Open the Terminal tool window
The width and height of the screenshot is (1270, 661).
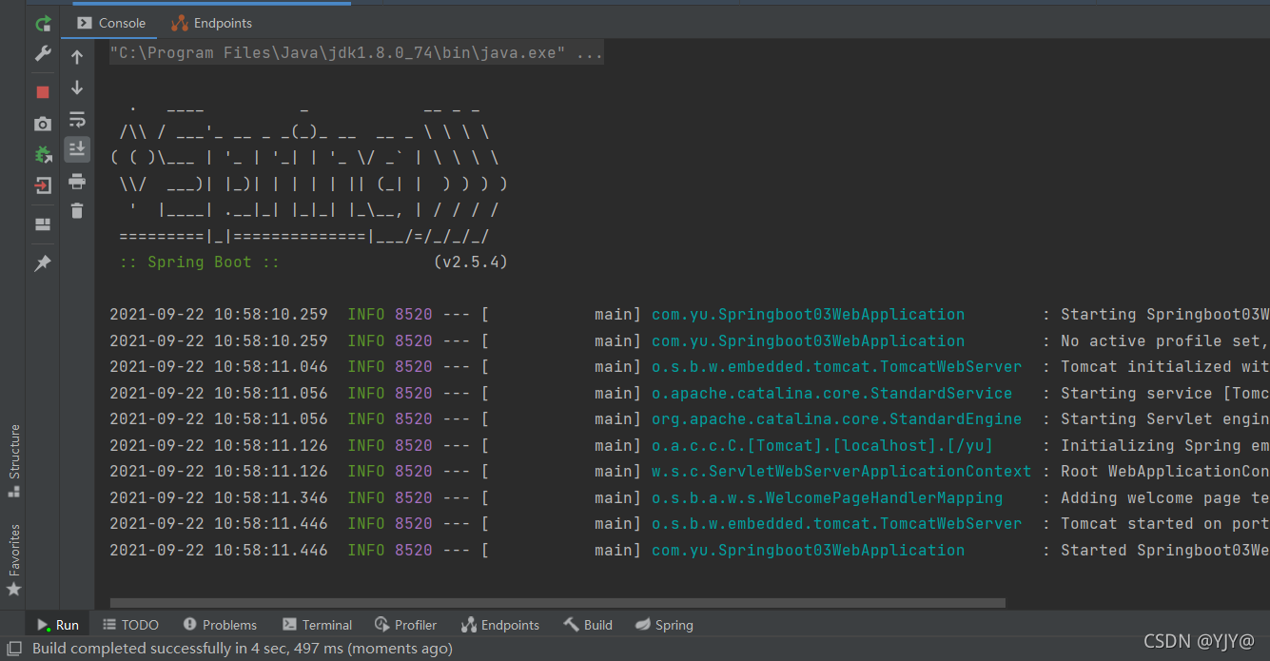click(317, 625)
